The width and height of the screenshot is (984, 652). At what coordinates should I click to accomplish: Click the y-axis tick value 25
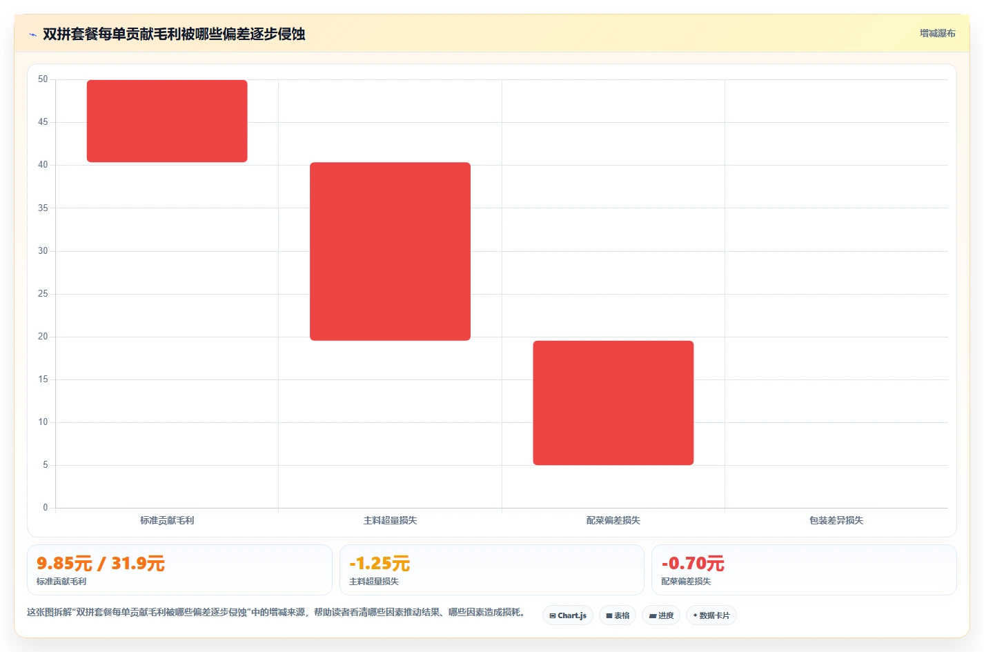[43, 294]
